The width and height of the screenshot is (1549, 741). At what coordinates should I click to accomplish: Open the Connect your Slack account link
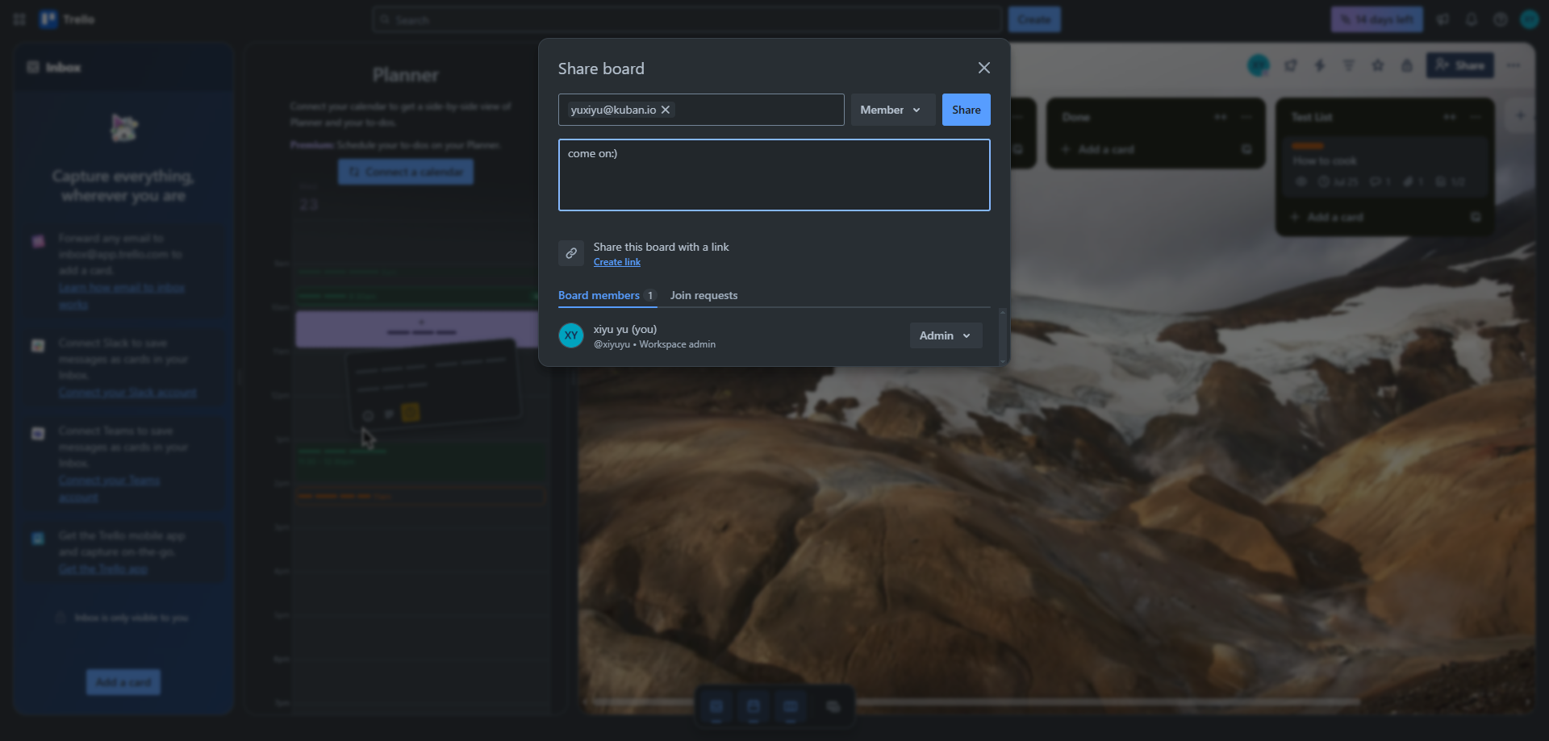[x=127, y=393]
